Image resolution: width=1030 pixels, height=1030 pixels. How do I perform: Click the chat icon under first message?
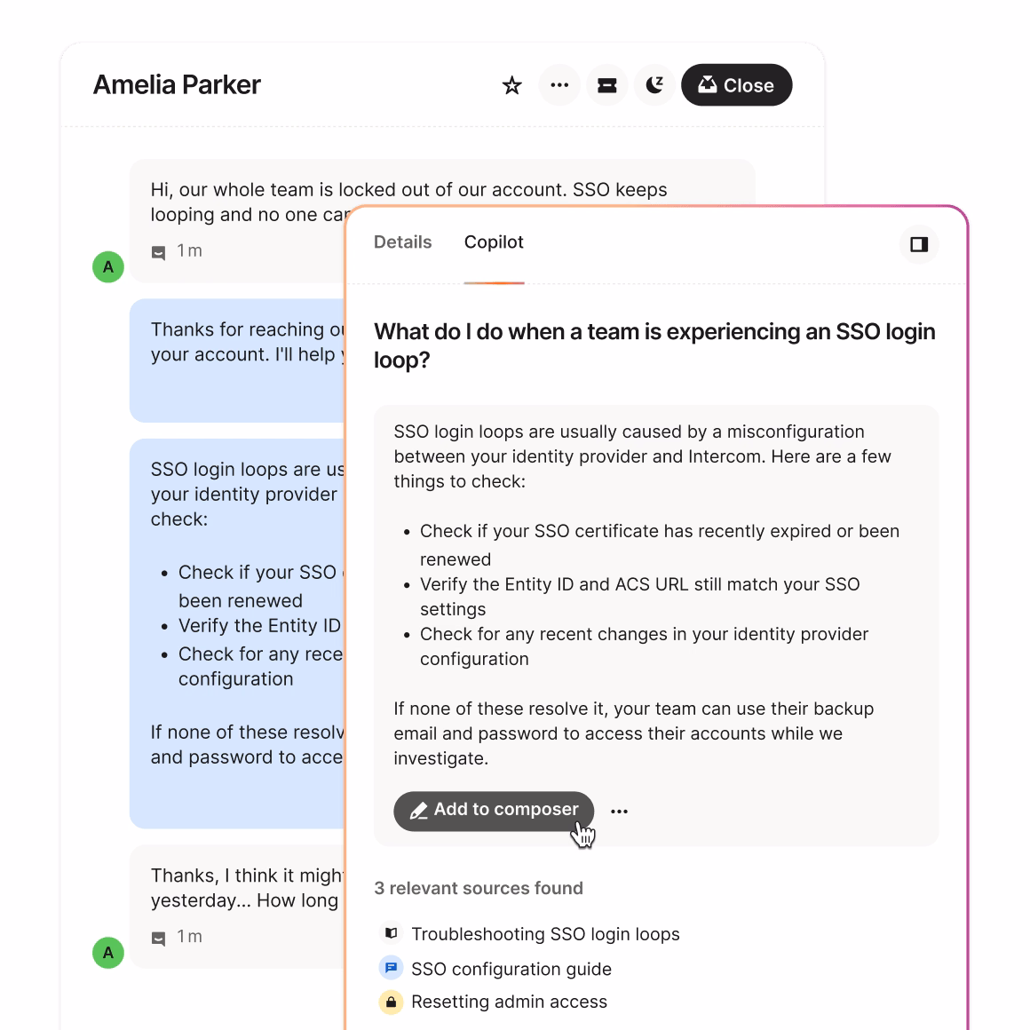[158, 252]
